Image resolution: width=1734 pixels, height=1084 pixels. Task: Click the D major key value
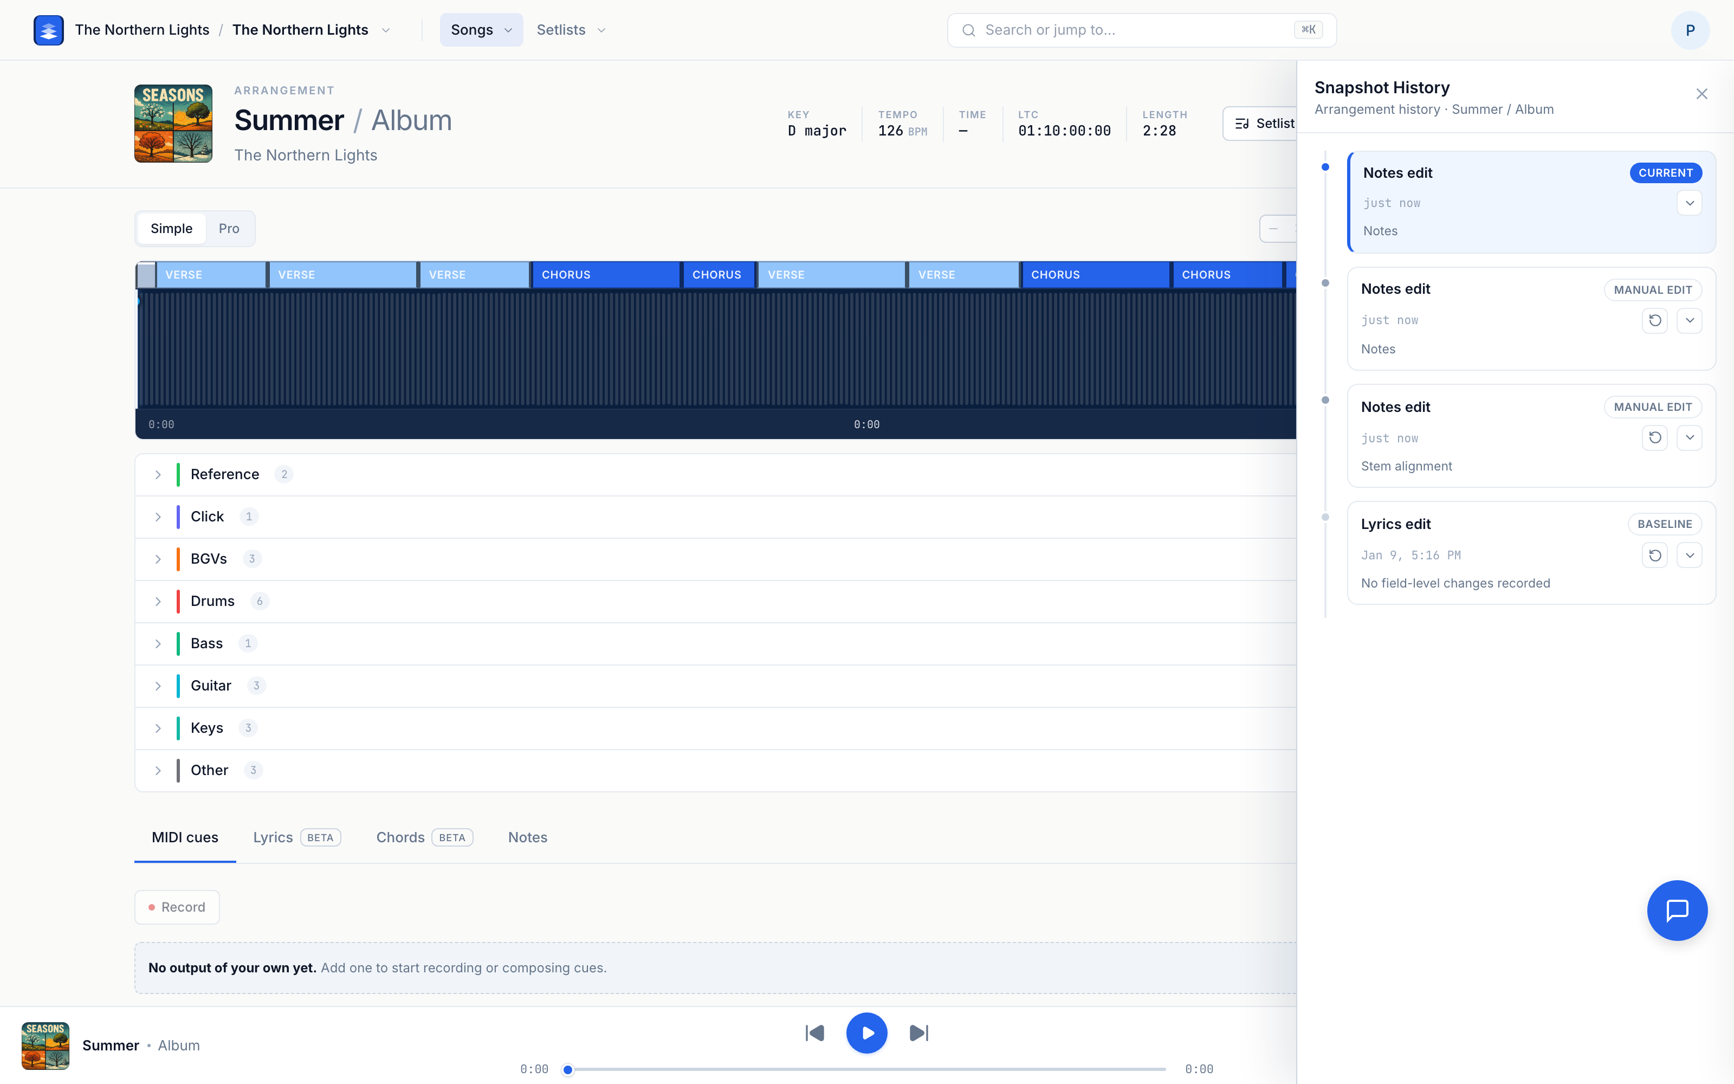pos(817,131)
